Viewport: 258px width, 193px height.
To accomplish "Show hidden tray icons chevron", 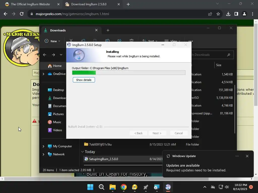I will pyautogui.click(x=205, y=187).
